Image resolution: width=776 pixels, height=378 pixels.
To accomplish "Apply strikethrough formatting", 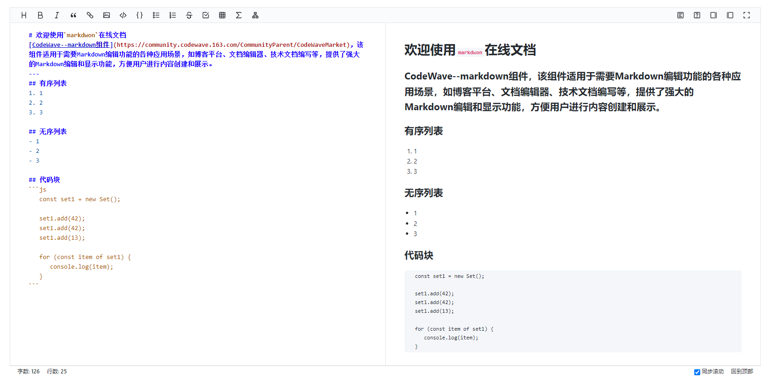I will [189, 15].
